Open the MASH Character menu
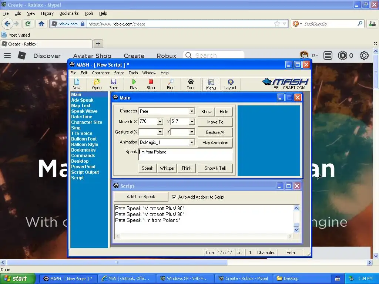 tap(101, 73)
